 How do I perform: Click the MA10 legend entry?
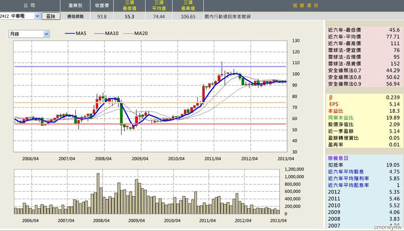pyautogui.click(x=107, y=33)
